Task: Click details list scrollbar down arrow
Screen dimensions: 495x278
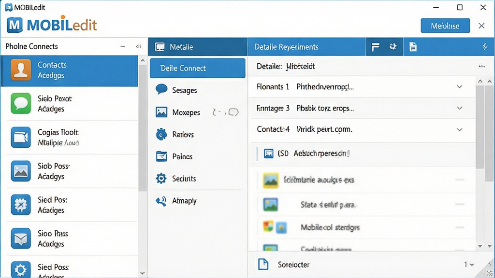Action: click(480, 246)
